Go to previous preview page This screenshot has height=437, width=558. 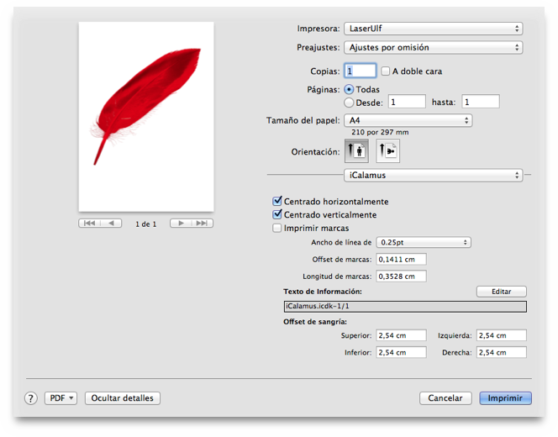(x=111, y=224)
